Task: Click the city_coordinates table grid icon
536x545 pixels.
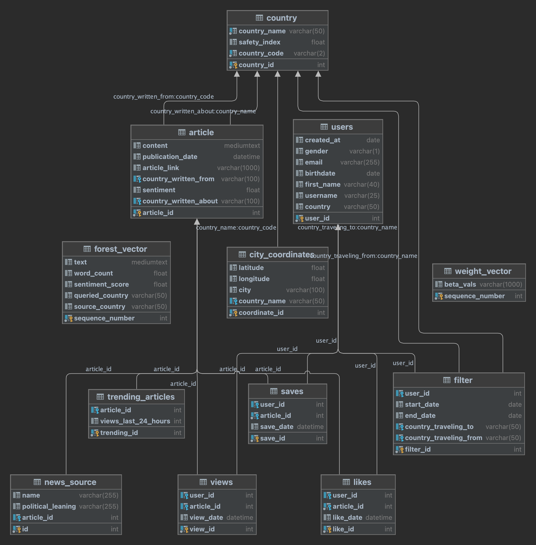Action: 242,255
